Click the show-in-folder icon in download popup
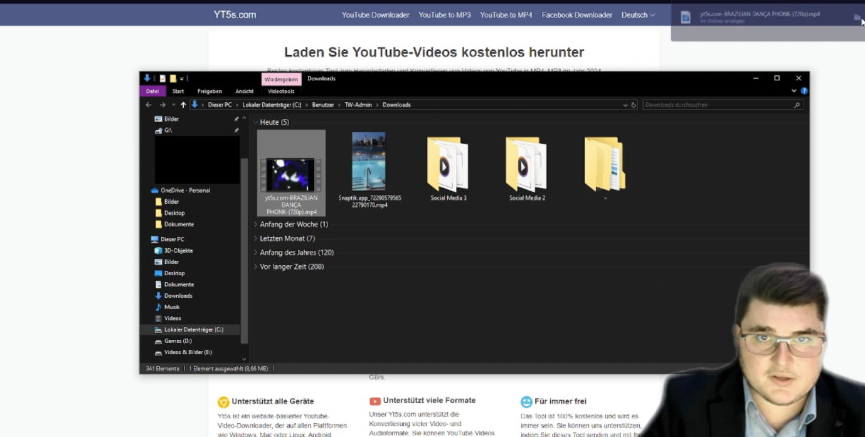Screen dimensions: 865x437 tap(857, 18)
